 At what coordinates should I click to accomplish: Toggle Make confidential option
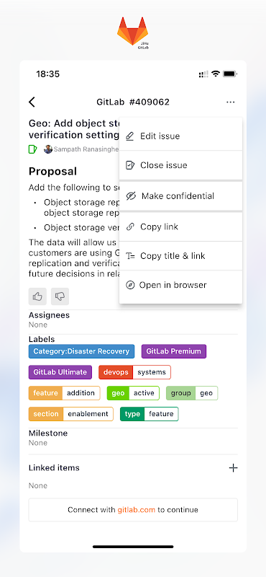pyautogui.click(x=180, y=195)
